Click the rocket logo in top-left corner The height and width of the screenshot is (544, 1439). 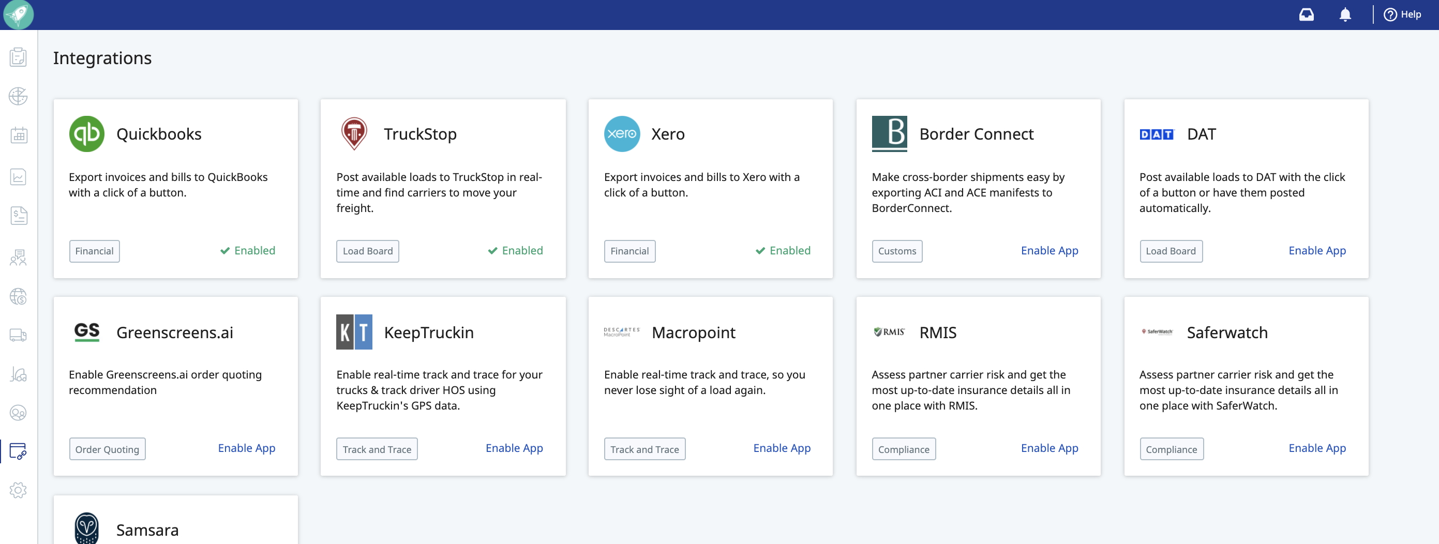19,14
